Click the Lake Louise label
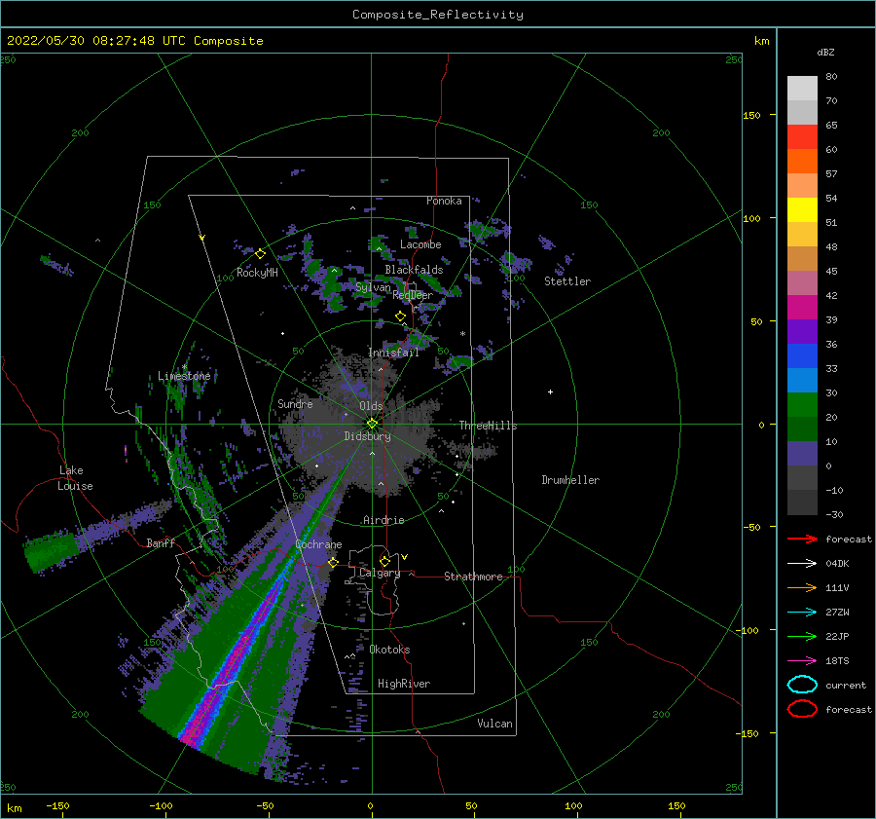 point(75,478)
